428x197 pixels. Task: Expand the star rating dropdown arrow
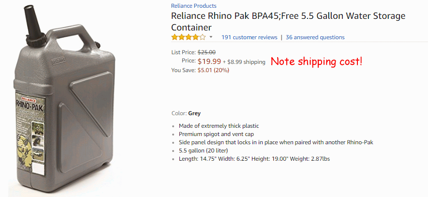[x=211, y=37]
